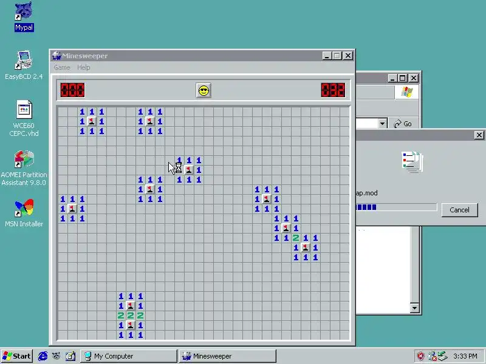Open the Help menu

[83, 67]
